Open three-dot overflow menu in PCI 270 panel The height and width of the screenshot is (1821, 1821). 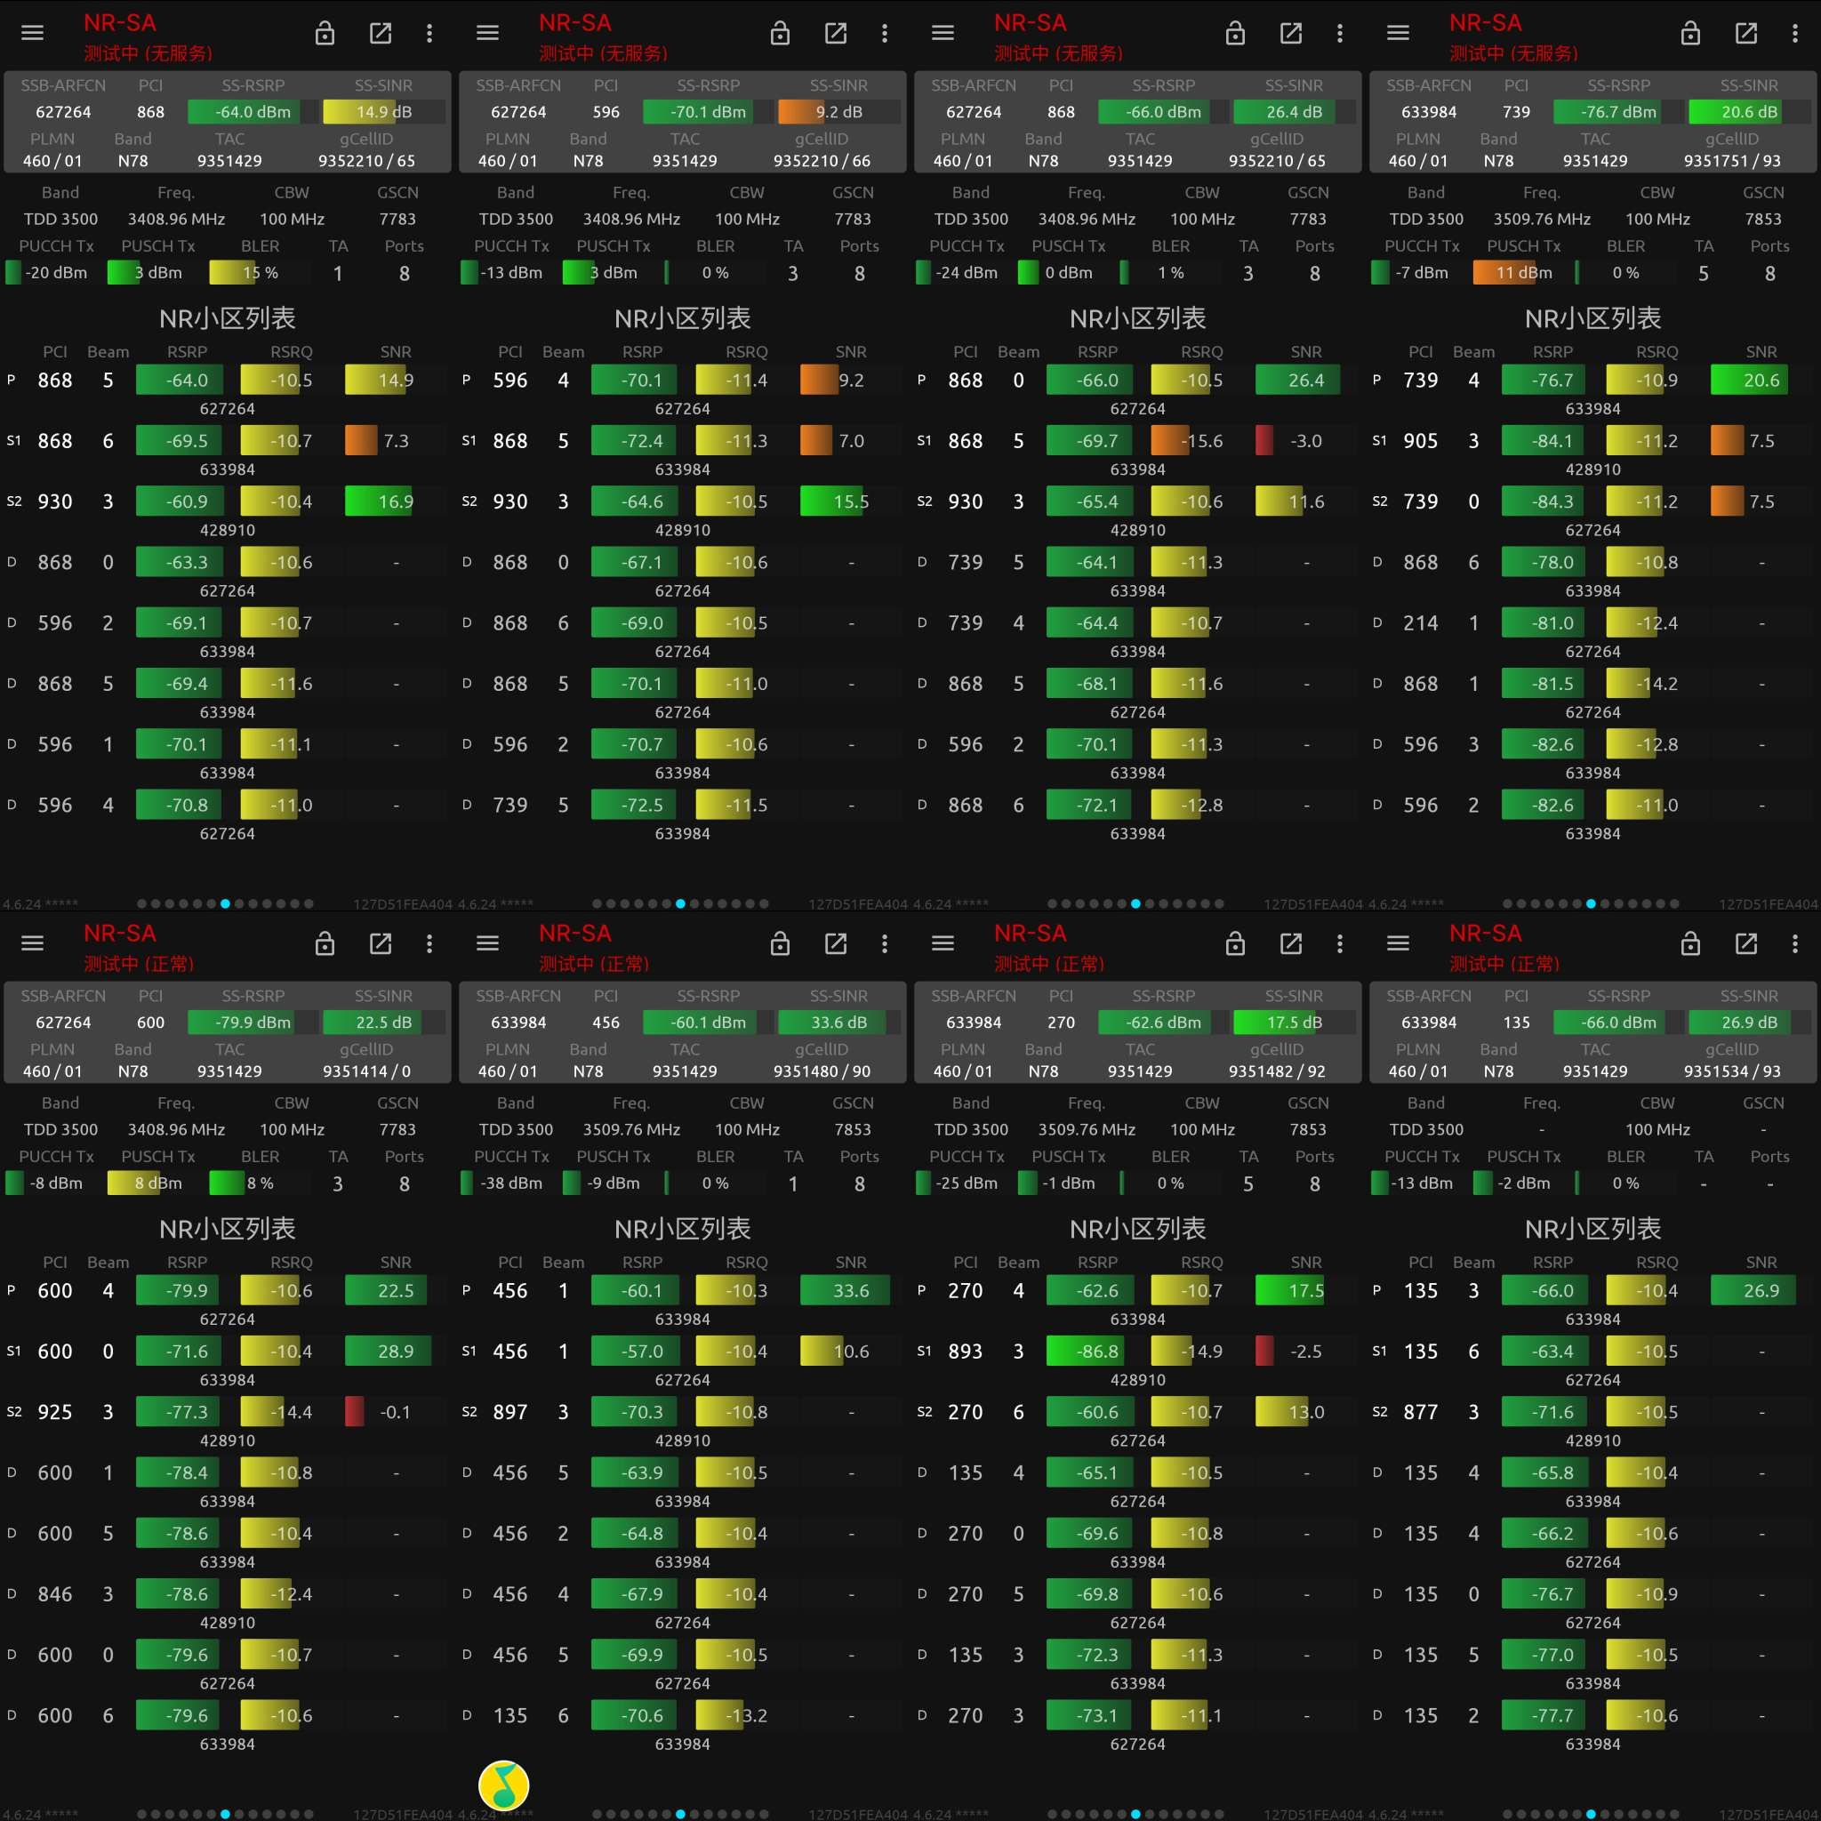[x=1339, y=943]
